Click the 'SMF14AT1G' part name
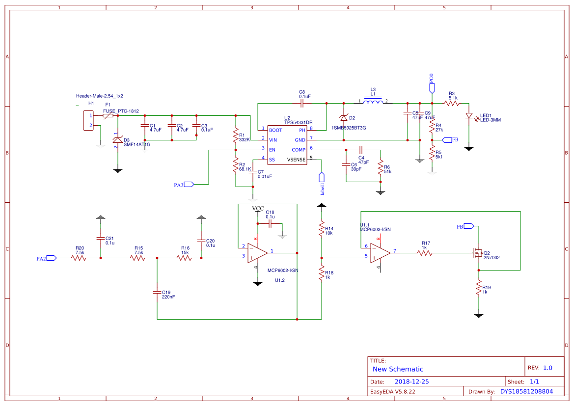The height and width of the screenshot is (406, 574). coord(137,145)
